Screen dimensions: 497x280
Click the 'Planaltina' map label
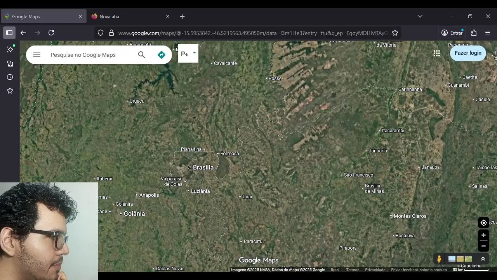coord(191,149)
